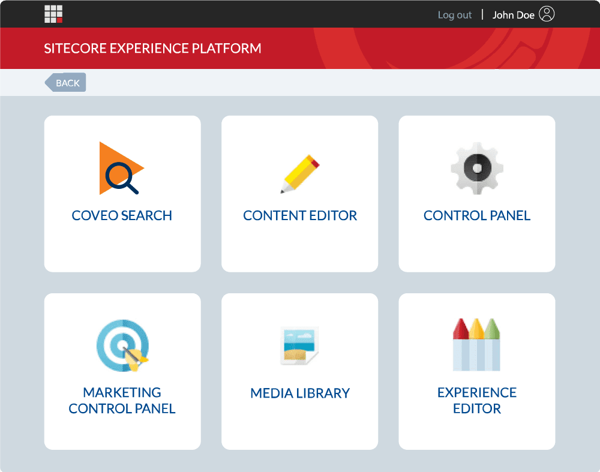This screenshot has height=472, width=600.
Task: Go back with the BACK button
Action: (x=65, y=82)
